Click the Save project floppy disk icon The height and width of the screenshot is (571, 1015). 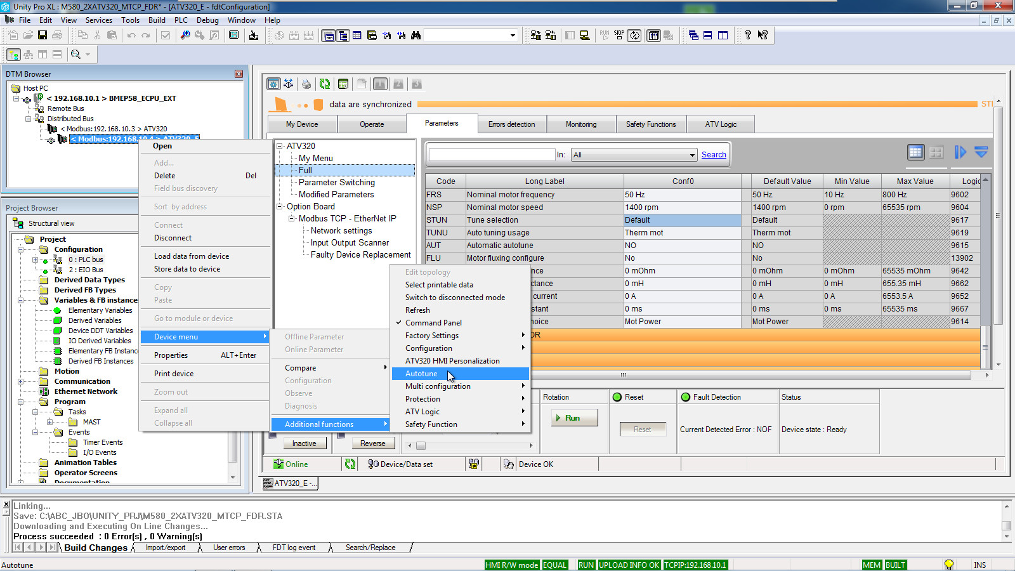[43, 35]
